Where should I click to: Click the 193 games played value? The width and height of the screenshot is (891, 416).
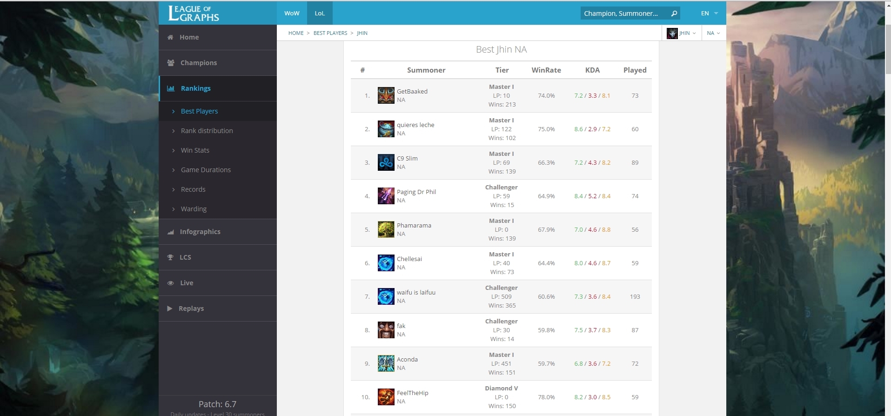pyautogui.click(x=635, y=296)
